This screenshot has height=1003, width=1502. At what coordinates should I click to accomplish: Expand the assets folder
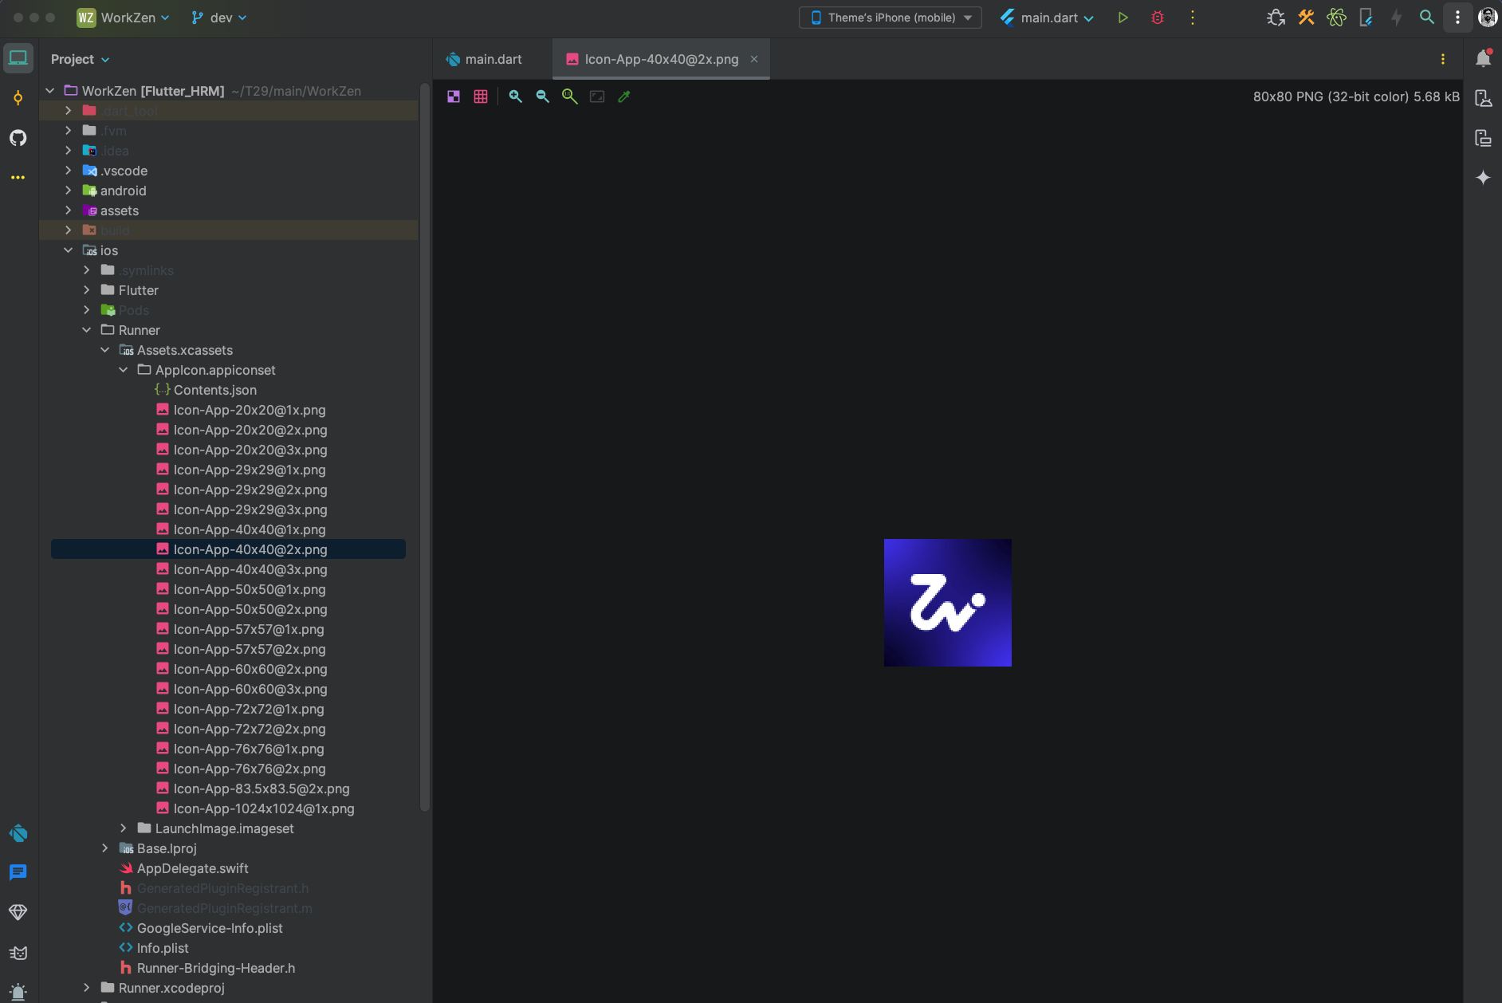click(69, 210)
